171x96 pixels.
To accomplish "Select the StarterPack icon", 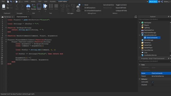I will [x=142, y=45].
